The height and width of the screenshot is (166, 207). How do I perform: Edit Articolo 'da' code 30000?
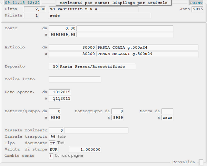72,48
